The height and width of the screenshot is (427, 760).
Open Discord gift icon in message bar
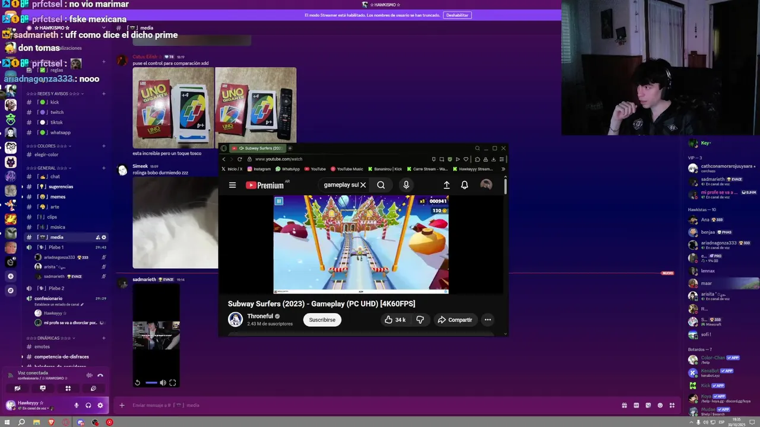tap(624, 406)
